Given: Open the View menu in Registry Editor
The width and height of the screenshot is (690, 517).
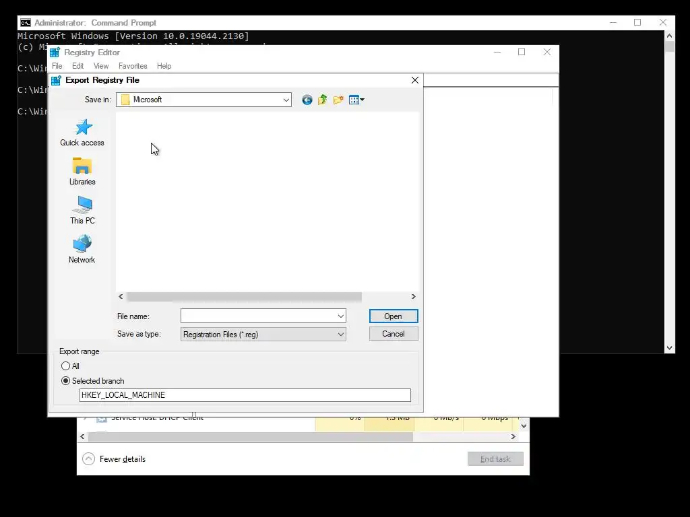Looking at the screenshot, I should [x=101, y=66].
